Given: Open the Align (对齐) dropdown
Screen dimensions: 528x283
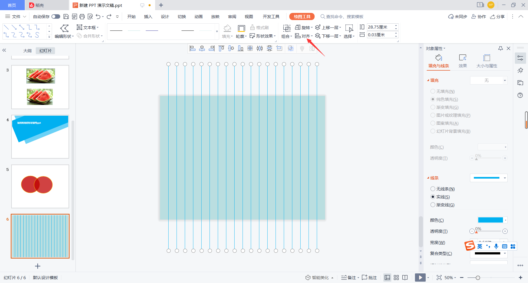Looking at the screenshot, I should coord(304,36).
